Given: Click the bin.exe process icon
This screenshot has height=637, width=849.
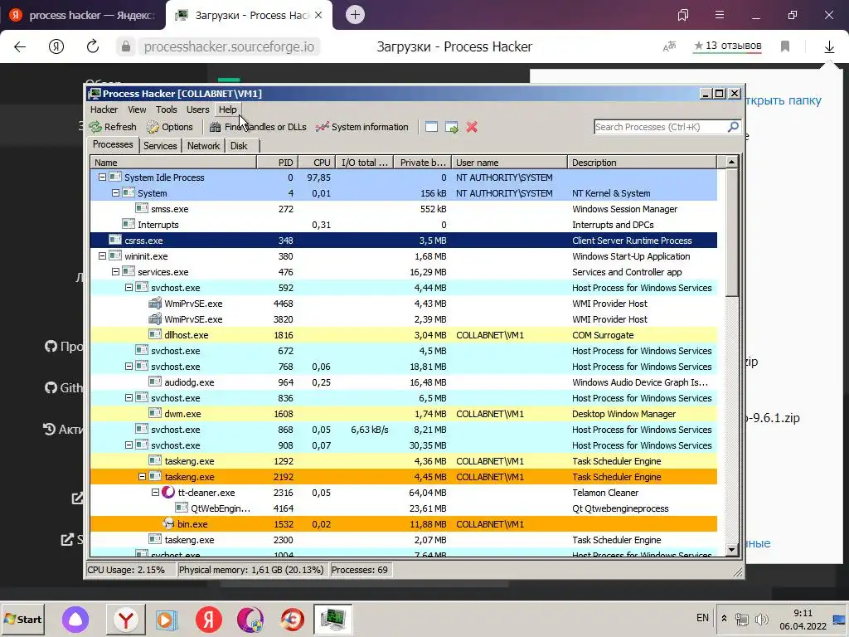Looking at the screenshot, I should pyautogui.click(x=168, y=524).
